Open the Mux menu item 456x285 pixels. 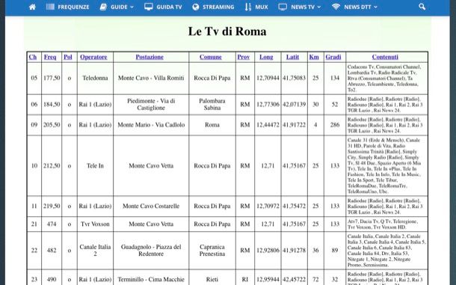[x=256, y=7]
